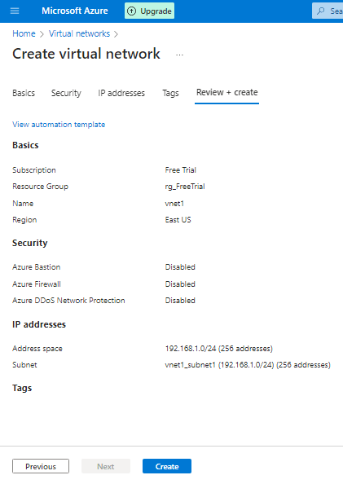This screenshot has height=484, width=343.
Task: Click the Upgrade arrow icon
Action: click(131, 11)
